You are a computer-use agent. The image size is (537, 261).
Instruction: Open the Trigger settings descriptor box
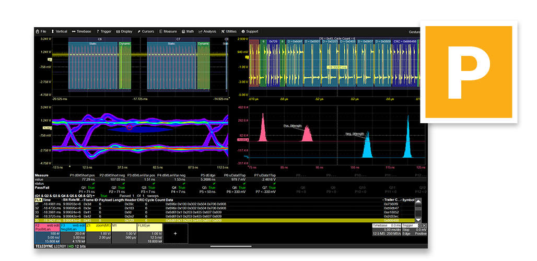pyautogui.click(x=415, y=230)
